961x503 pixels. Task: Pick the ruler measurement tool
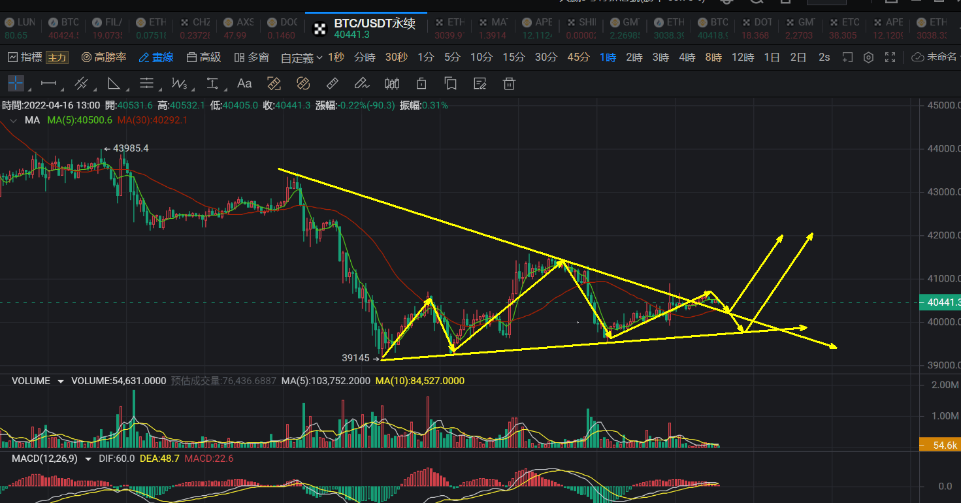(332, 83)
